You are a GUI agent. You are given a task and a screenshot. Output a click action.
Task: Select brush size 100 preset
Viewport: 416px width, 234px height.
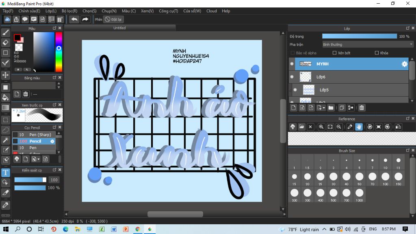[x=385, y=178]
